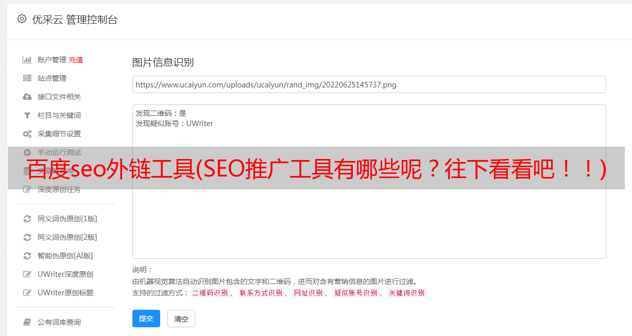Image resolution: width=632 pixels, height=336 pixels.
Task: Click the edit icon beside 深度原创任务
Action: pos(27,189)
